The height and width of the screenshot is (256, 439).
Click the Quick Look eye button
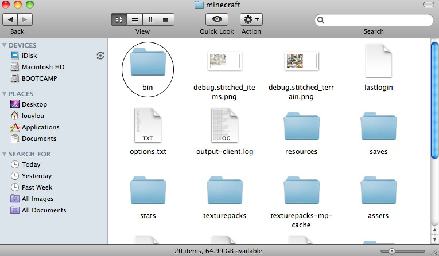point(217,19)
